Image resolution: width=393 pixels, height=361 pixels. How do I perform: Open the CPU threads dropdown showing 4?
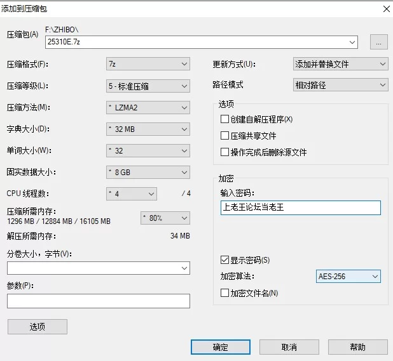tap(132, 194)
